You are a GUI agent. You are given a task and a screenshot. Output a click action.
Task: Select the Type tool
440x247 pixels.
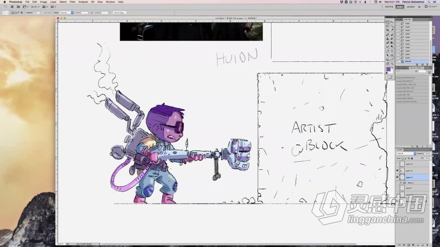click(x=392, y=50)
